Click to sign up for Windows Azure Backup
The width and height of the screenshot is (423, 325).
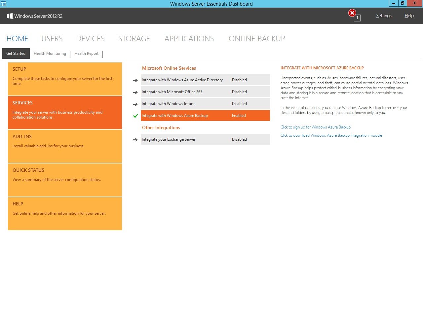tap(316, 127)
